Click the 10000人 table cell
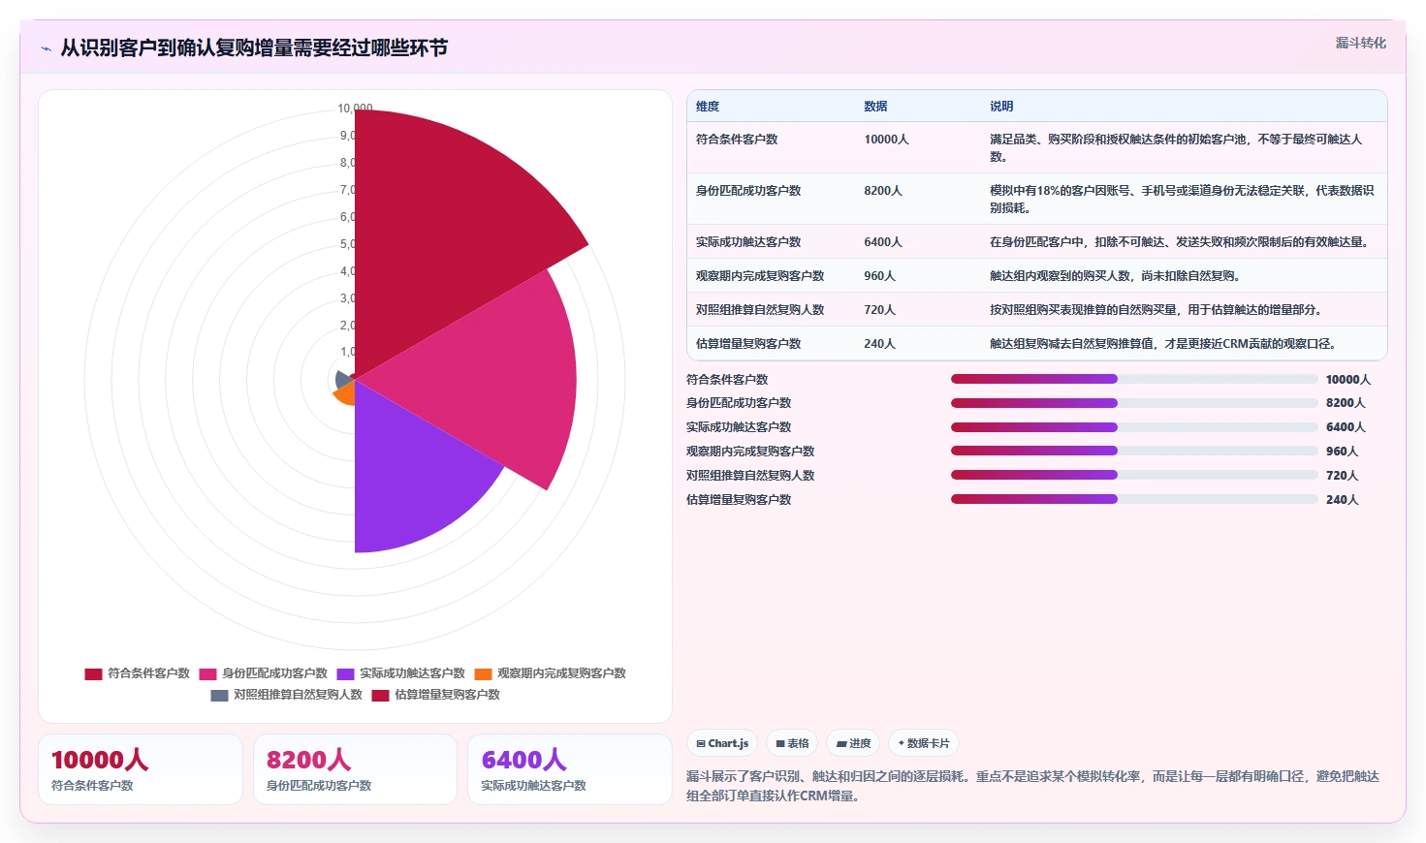This screenshot has height=843, width=1426. [x=886, y=140]
